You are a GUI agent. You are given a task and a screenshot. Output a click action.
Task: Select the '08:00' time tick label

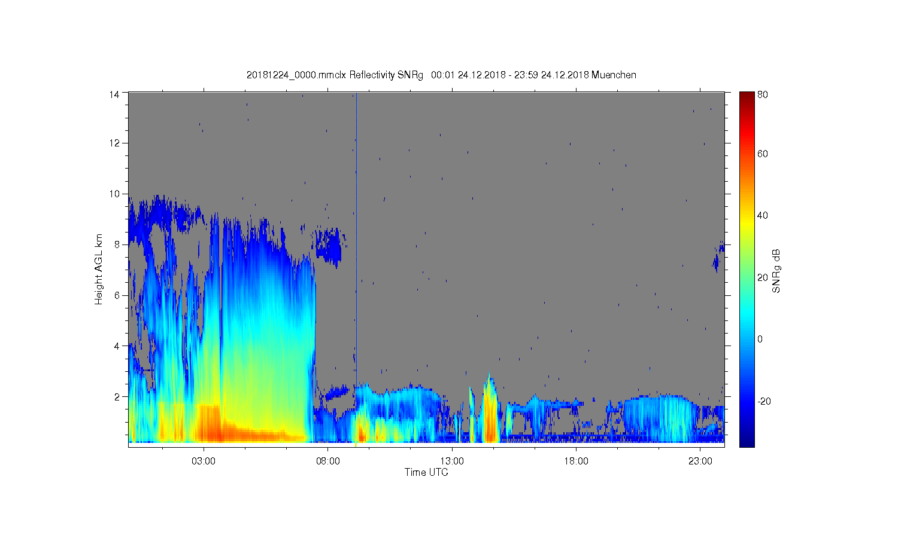click(x=328, y=461)
